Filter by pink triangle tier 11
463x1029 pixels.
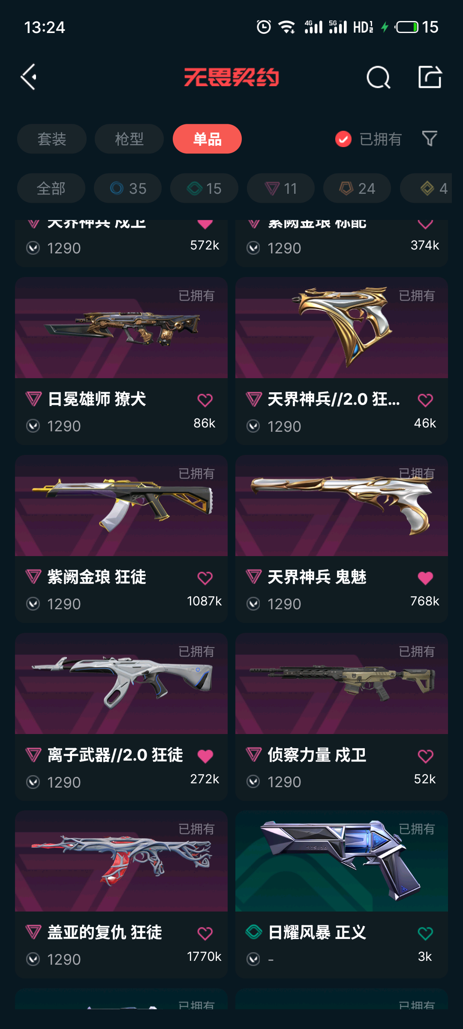(281, 188)
